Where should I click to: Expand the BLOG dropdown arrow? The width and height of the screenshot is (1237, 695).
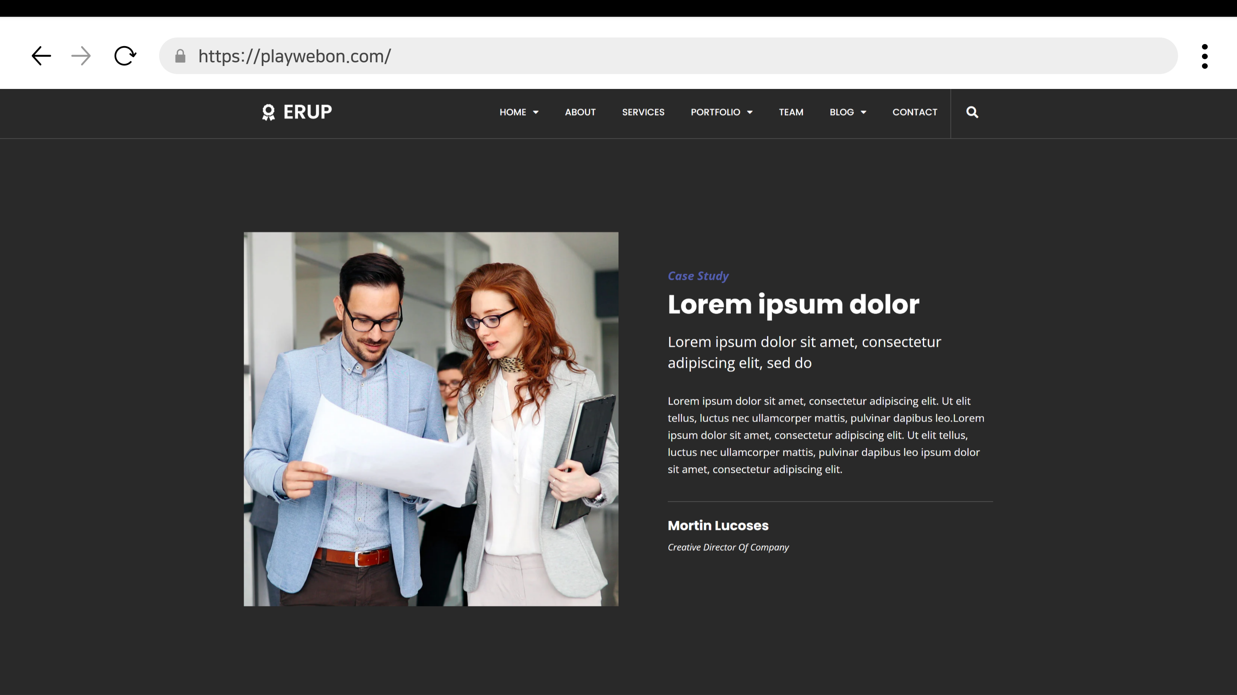[864, 112]
